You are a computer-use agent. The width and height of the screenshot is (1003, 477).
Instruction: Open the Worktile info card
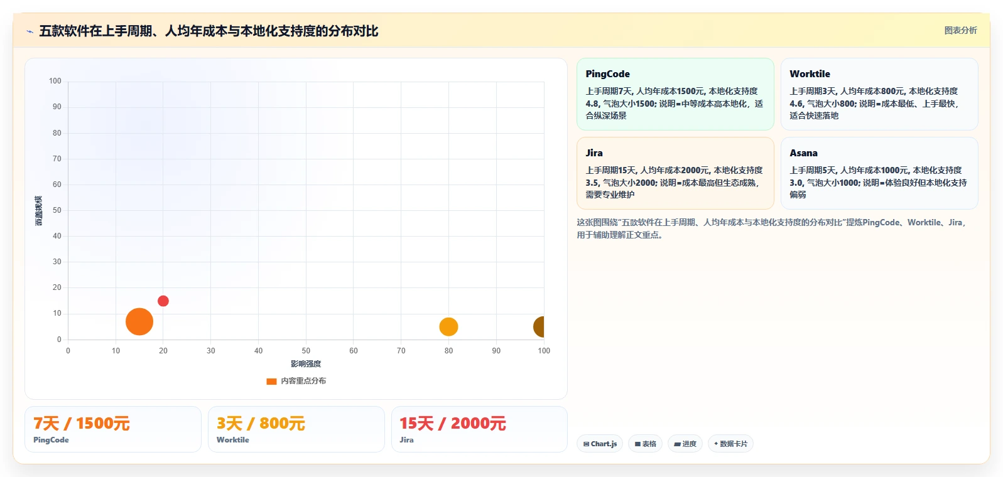pos(879,94)
